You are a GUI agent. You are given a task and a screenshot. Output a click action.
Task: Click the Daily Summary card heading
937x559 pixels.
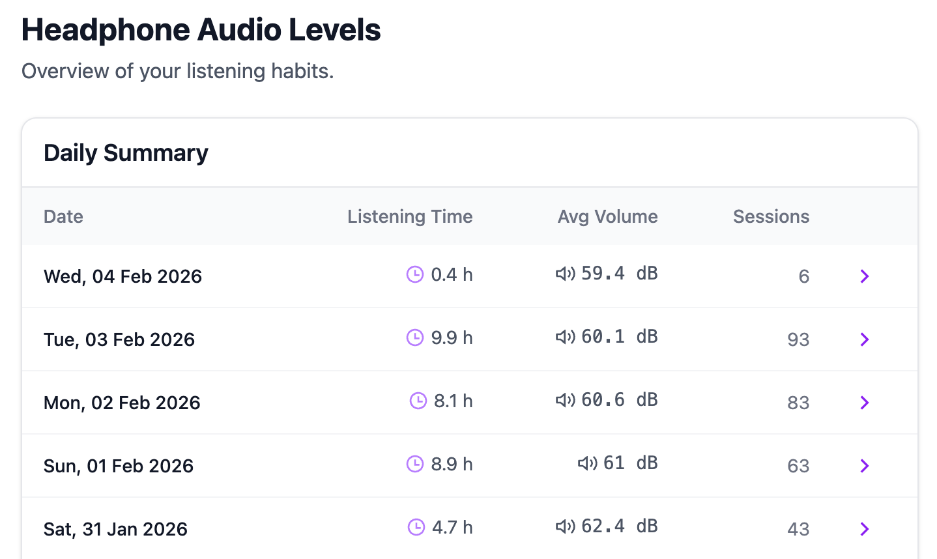tap(126, 153)
